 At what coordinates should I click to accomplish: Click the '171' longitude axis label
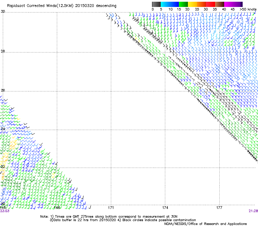click(111, 208)
